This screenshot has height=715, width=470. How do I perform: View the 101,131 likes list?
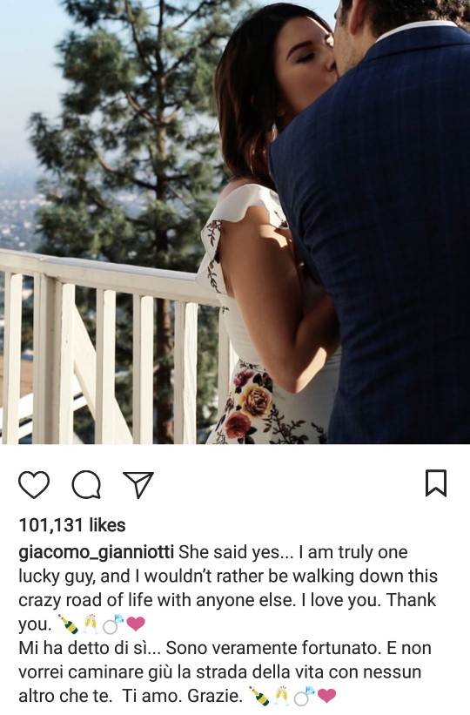[x=72, y=525]
